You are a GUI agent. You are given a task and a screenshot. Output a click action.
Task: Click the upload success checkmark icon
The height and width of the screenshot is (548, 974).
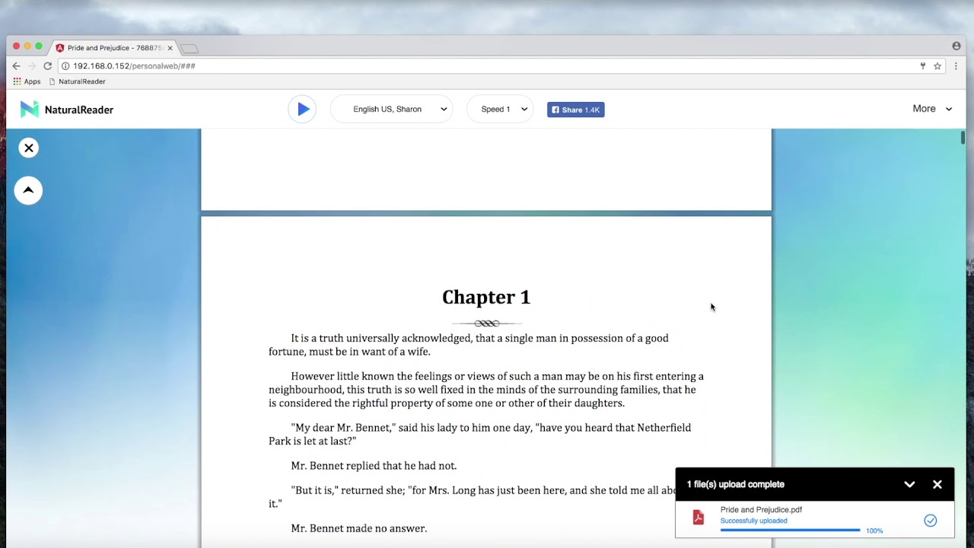coord(930,521)
